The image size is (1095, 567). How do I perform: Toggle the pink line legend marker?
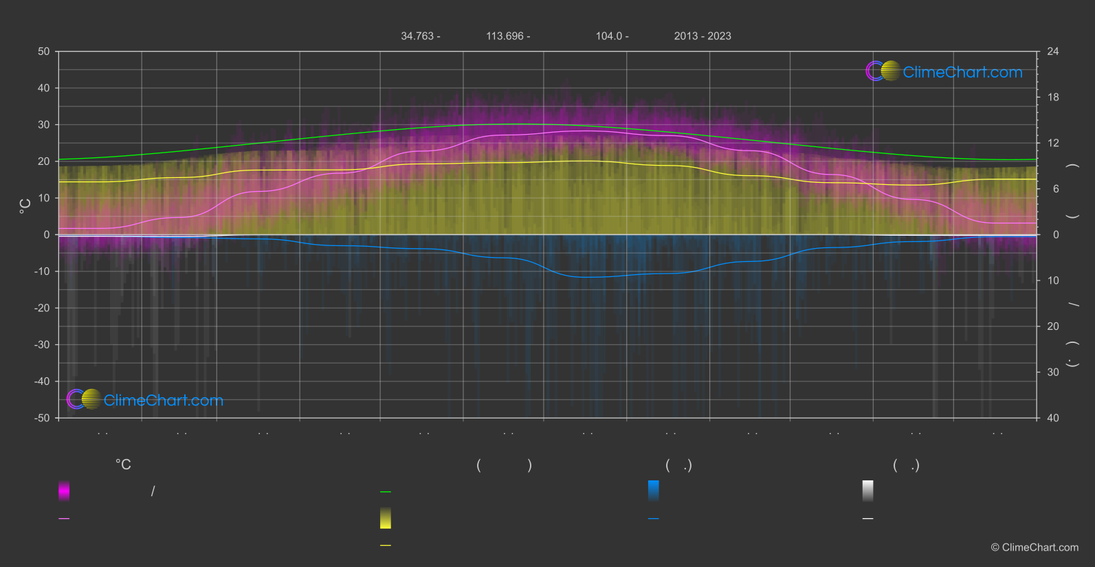pos(64,519)
